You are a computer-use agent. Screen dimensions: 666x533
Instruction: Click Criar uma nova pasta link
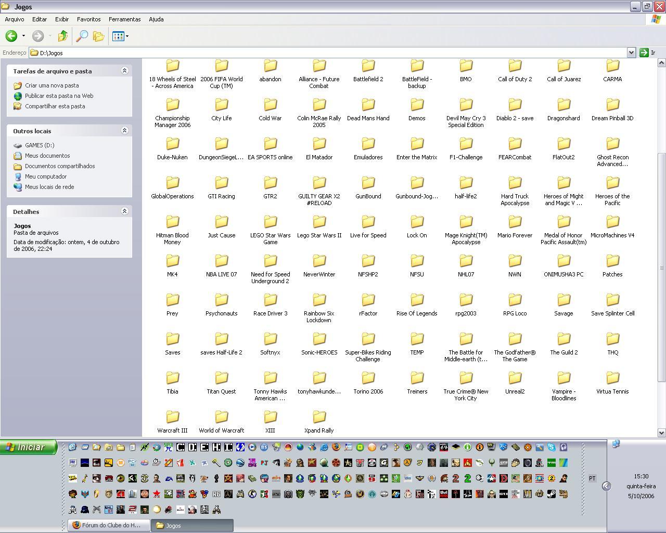click(x=52, y=85)
